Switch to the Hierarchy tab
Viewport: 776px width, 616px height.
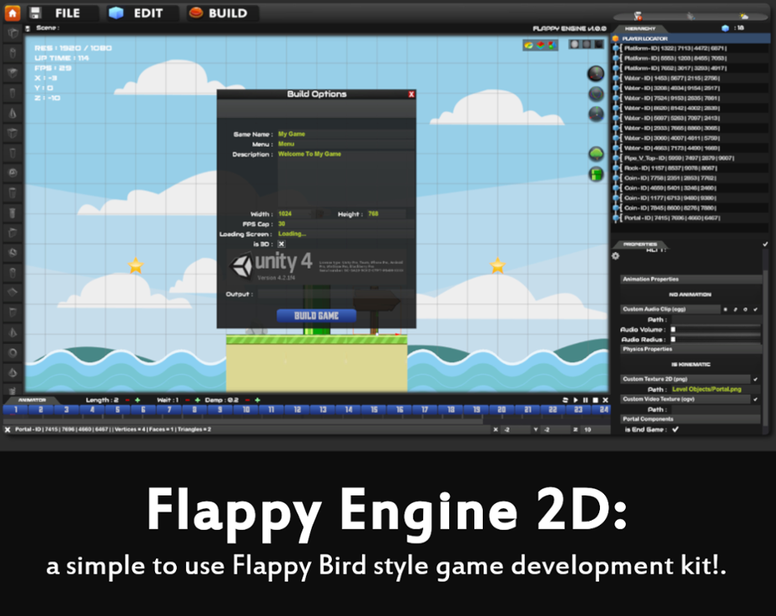click(x=640, y=29)
